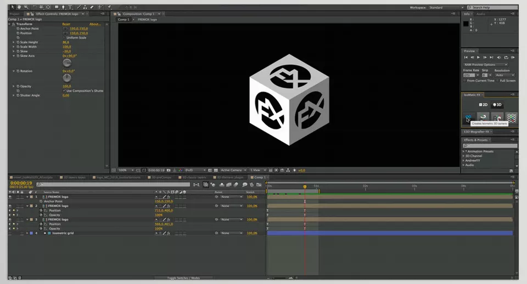Select the Clone Stamp tool

pos(85,7)
